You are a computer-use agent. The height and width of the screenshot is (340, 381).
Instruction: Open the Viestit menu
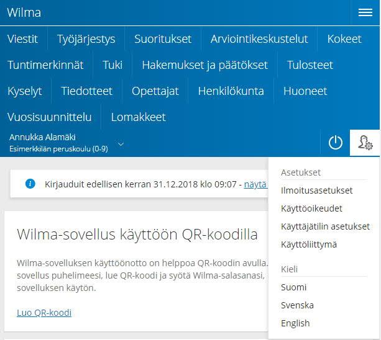(x=22, y=39)
